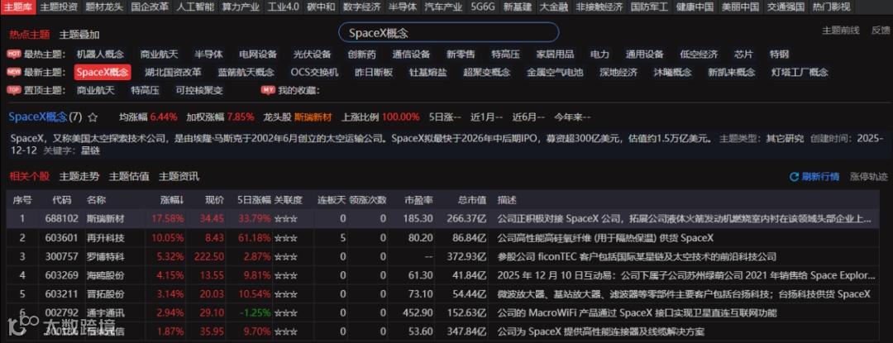Switch to 主题资讯 section tab
Screen dimensions: 893x343
tap(179, 177)
